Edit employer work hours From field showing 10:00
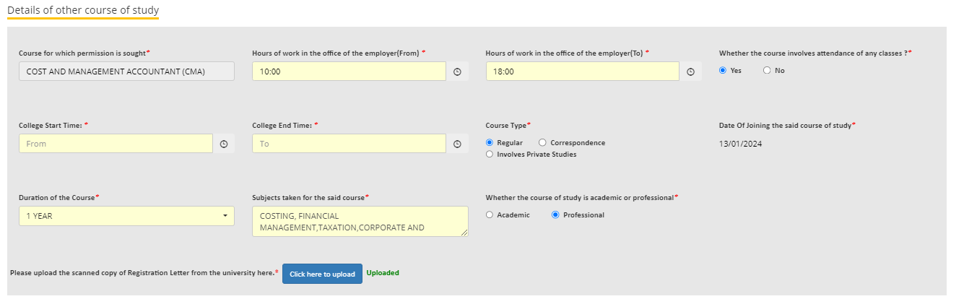 (x=349, y=71)
